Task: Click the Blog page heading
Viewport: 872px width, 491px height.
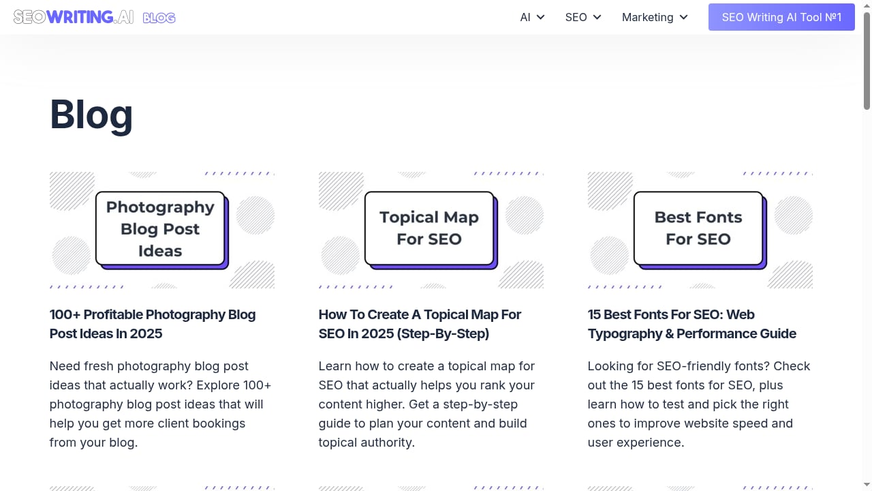Action: click(x=91, y=114)
